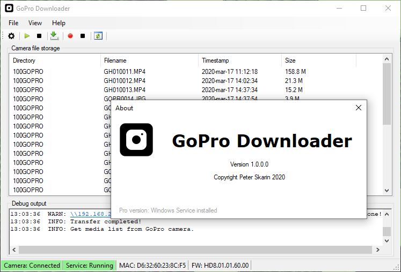Click the \\192.168 network path link in debug output
401x272 pixels.
[x=91, y=214]
